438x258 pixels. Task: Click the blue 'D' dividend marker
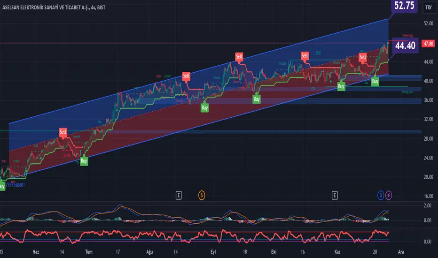coord(381,195)
